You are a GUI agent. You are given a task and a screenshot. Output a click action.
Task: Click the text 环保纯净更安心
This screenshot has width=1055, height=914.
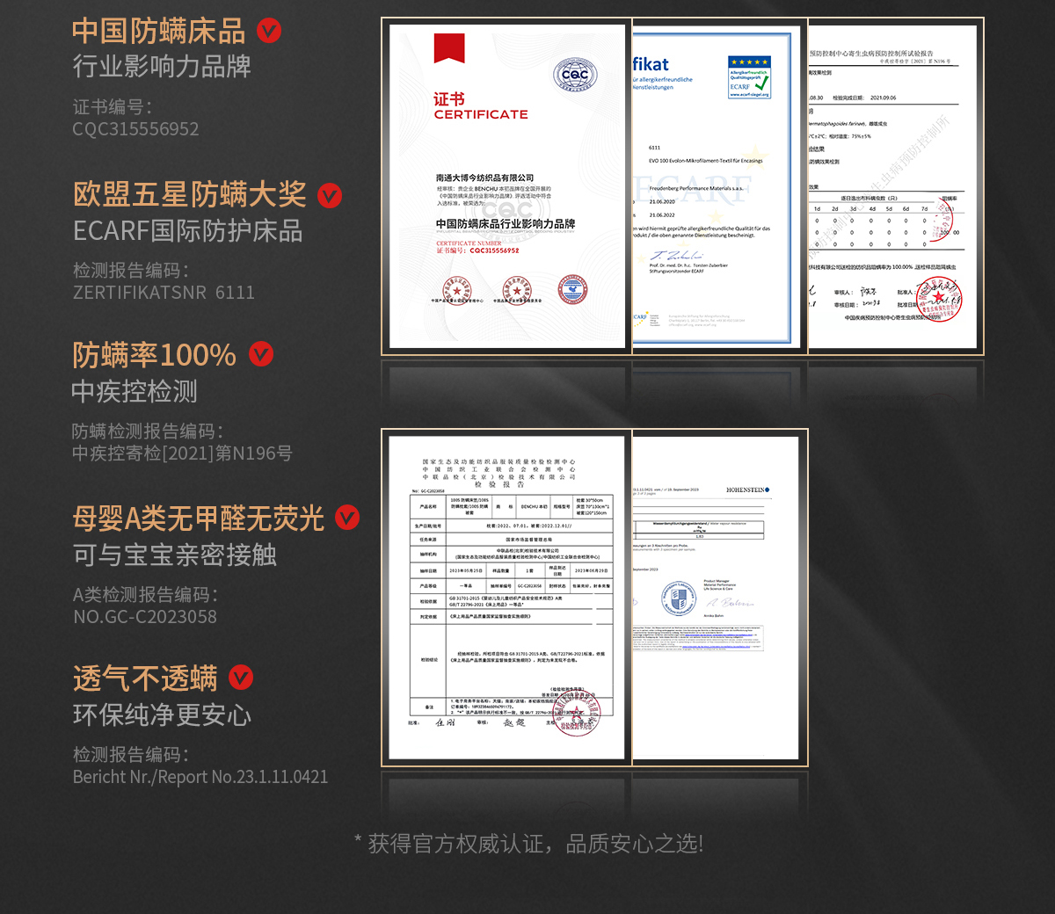click(163, 715)
